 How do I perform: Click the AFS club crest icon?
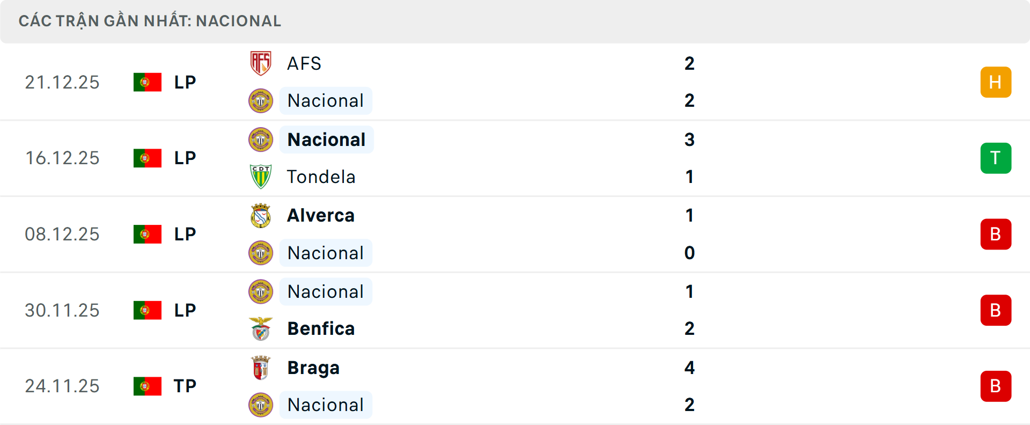click(261, 63)
